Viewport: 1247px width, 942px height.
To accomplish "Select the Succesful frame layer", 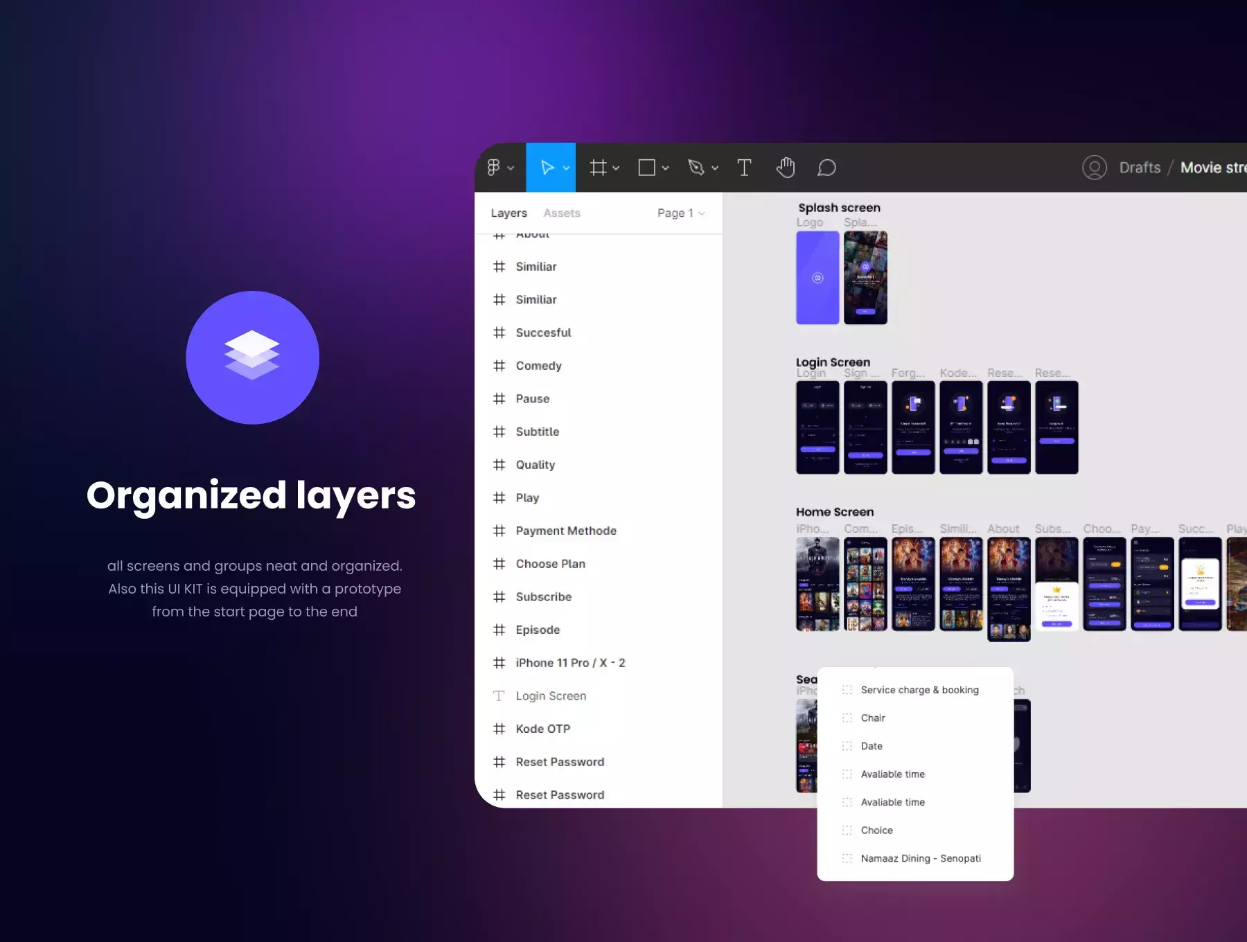I will pos(599,332).
